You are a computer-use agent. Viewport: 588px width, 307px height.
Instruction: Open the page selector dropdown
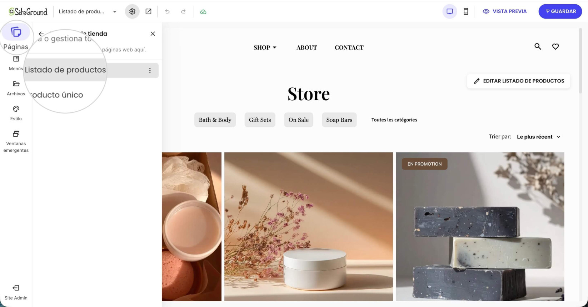[x=88, y=11]
